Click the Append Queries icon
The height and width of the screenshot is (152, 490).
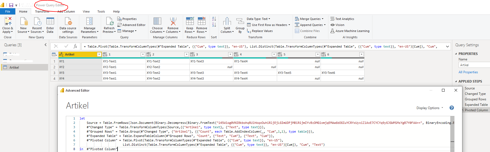tap(297, 25)
